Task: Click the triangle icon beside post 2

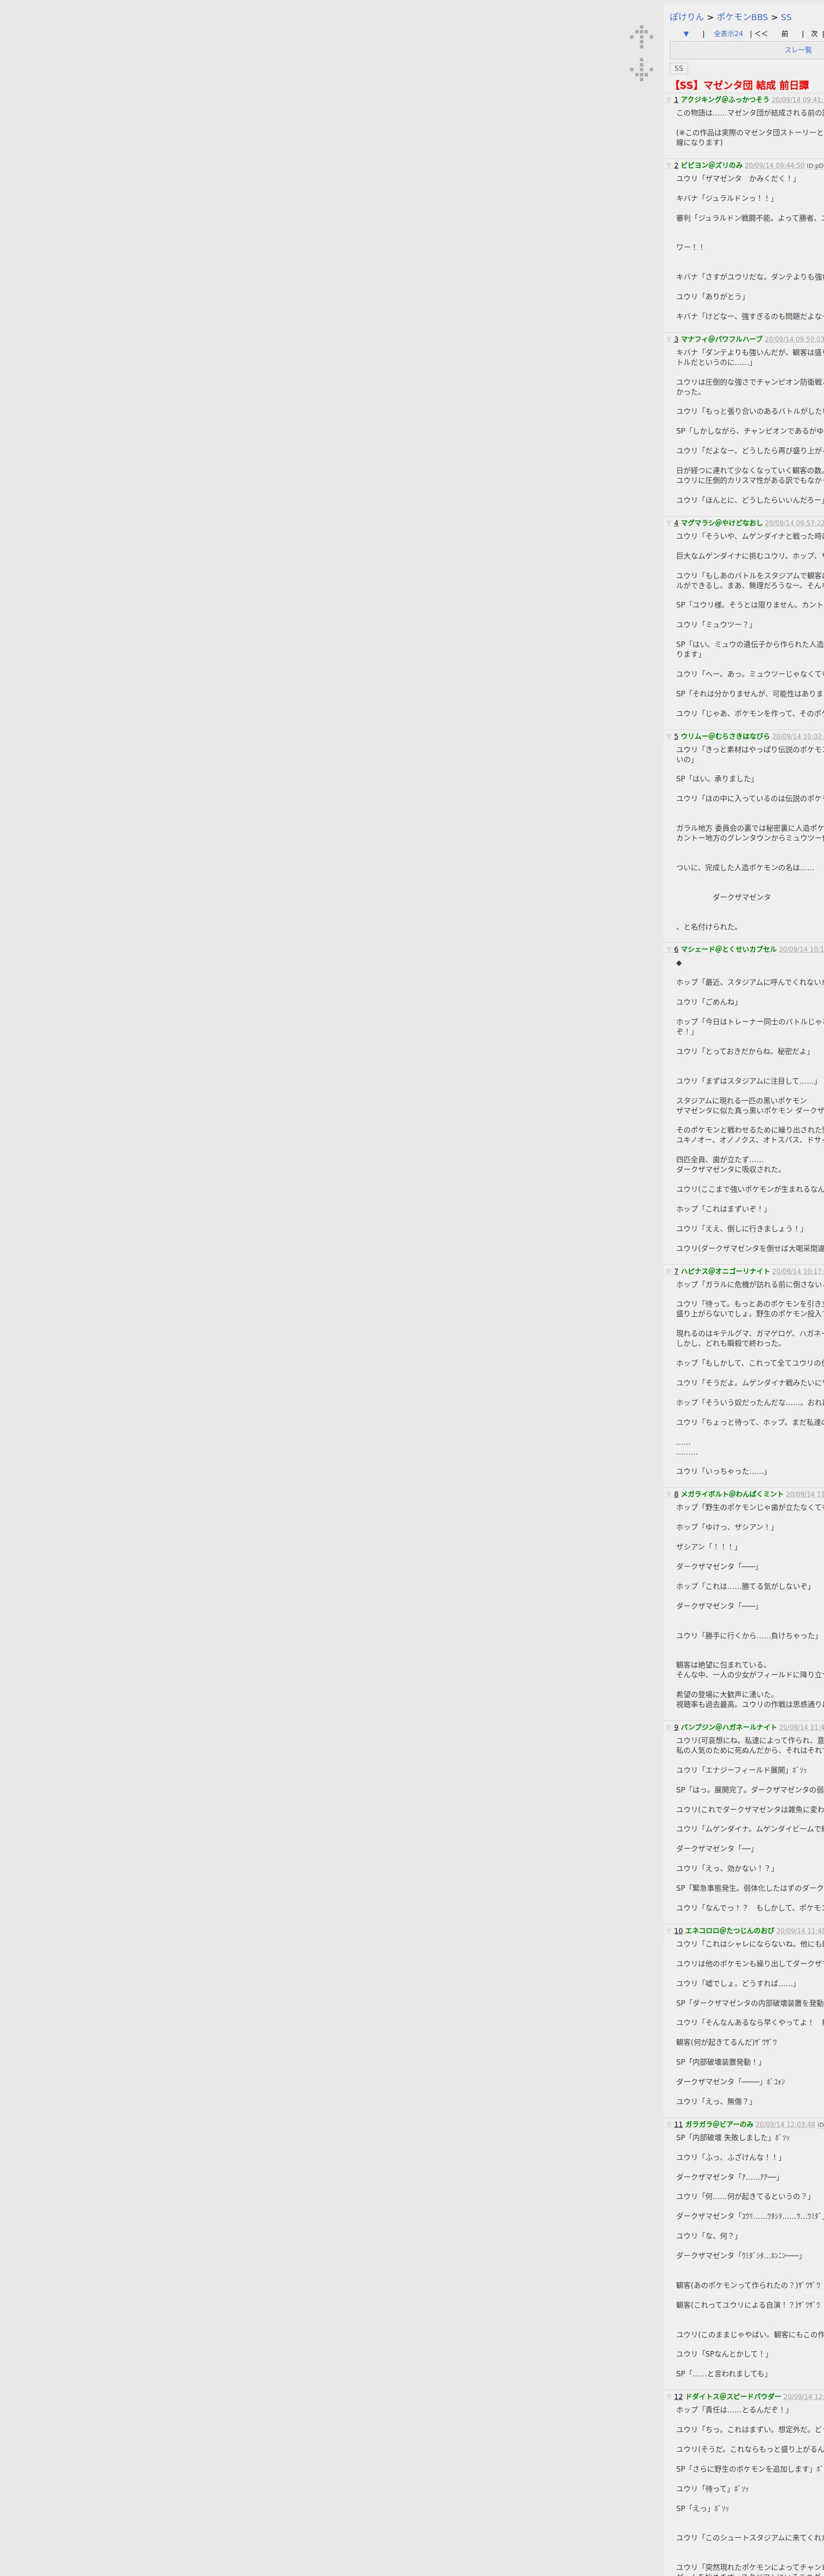Action: [x=669, y=166]
